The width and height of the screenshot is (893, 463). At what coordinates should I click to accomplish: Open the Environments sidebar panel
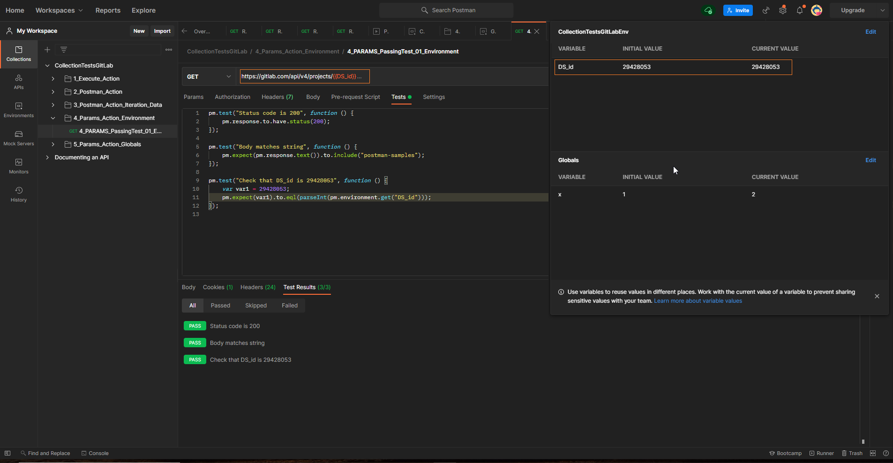[18, 110]
